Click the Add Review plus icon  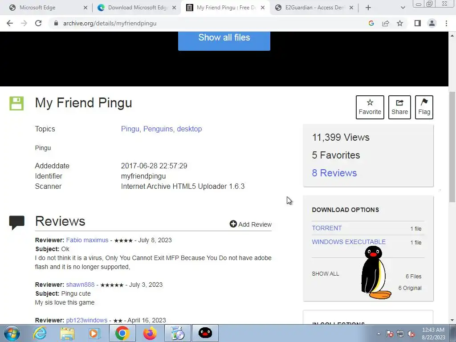[x=233, y=224]
